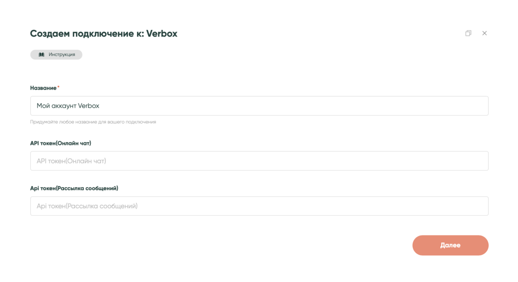This screenshot has height=282, width=518.
Task: Click the dialog heading Создаем подключение
Action: click(104, 34)
